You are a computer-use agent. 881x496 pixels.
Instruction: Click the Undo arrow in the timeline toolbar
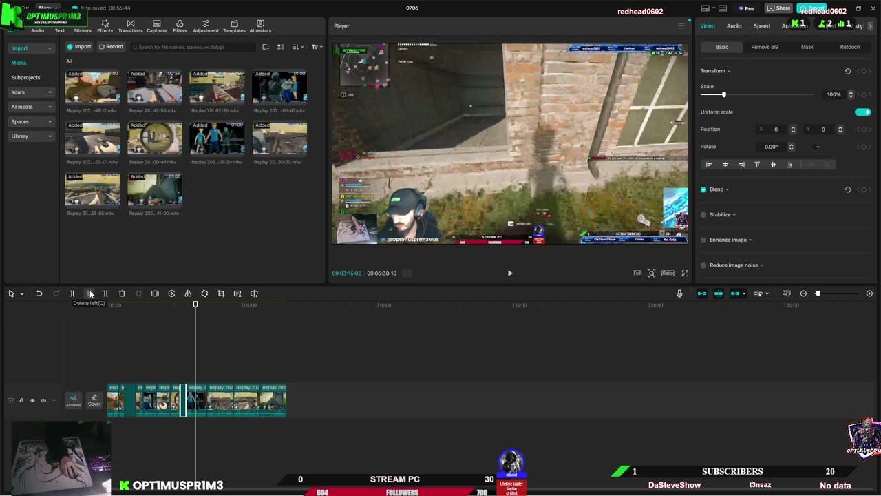click(x=39, y=293)
